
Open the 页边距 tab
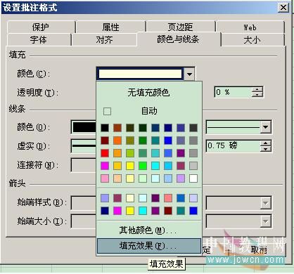click(x=180, y=27)
